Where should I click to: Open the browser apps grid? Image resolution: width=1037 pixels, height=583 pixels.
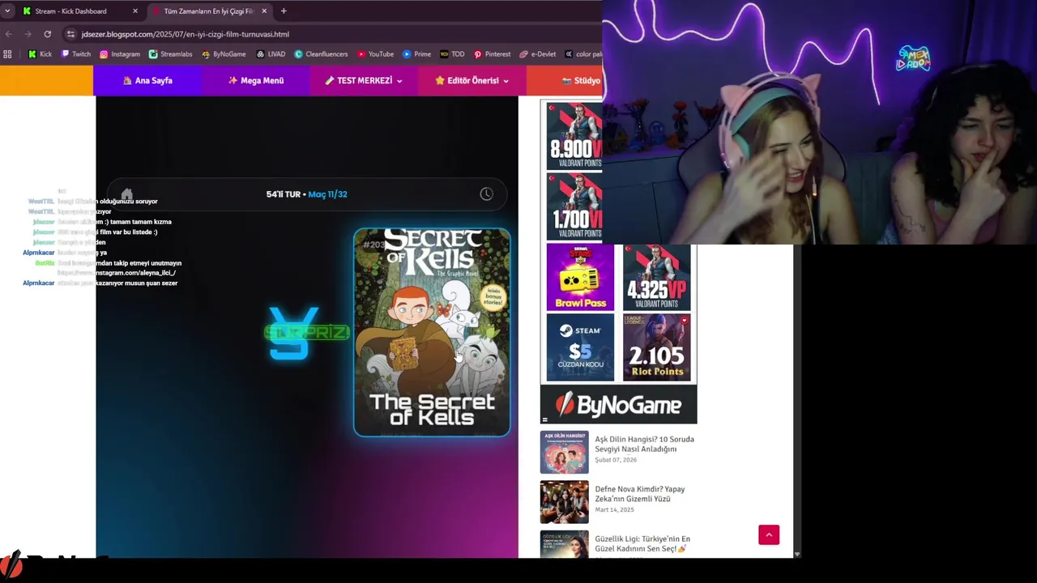[7, 54]
